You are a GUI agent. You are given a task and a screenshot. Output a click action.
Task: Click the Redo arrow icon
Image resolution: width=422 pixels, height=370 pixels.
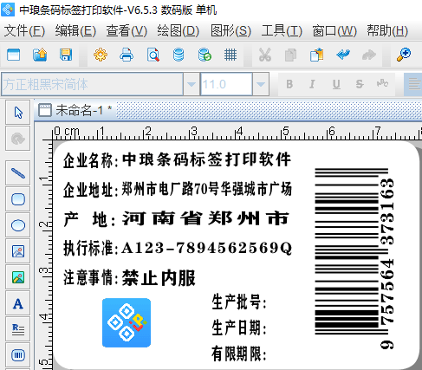[369, 55]
